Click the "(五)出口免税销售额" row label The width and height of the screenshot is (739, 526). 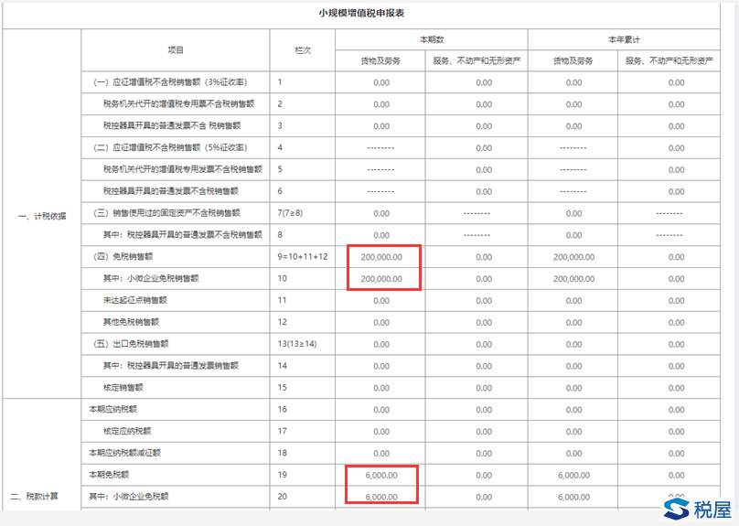[x=131, y=344]
